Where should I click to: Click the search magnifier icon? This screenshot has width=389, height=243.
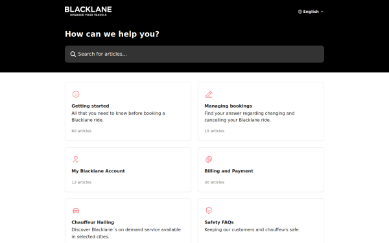click(73, 54)
